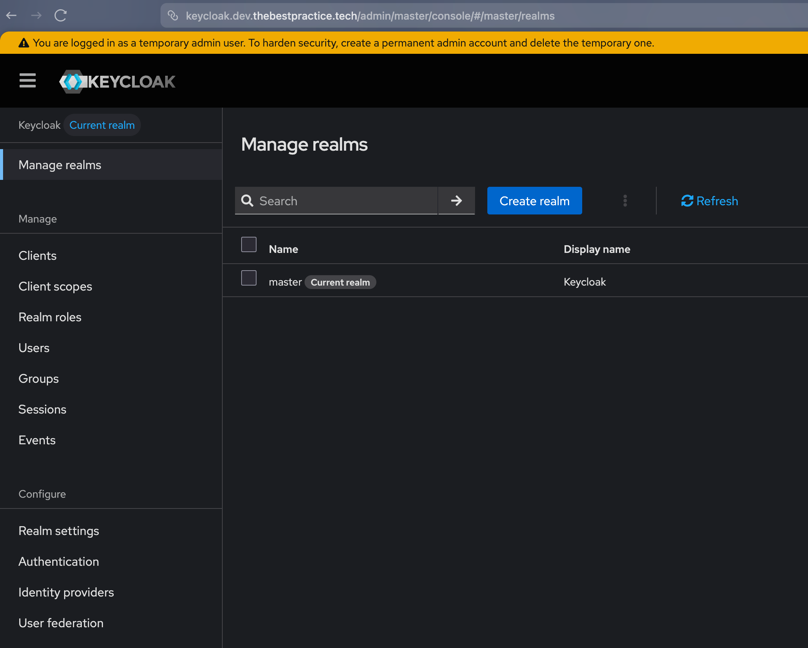The height and width of the screenshot is (648, 808).
Task: Open the master realm link
Action: (x=285, y=282)
